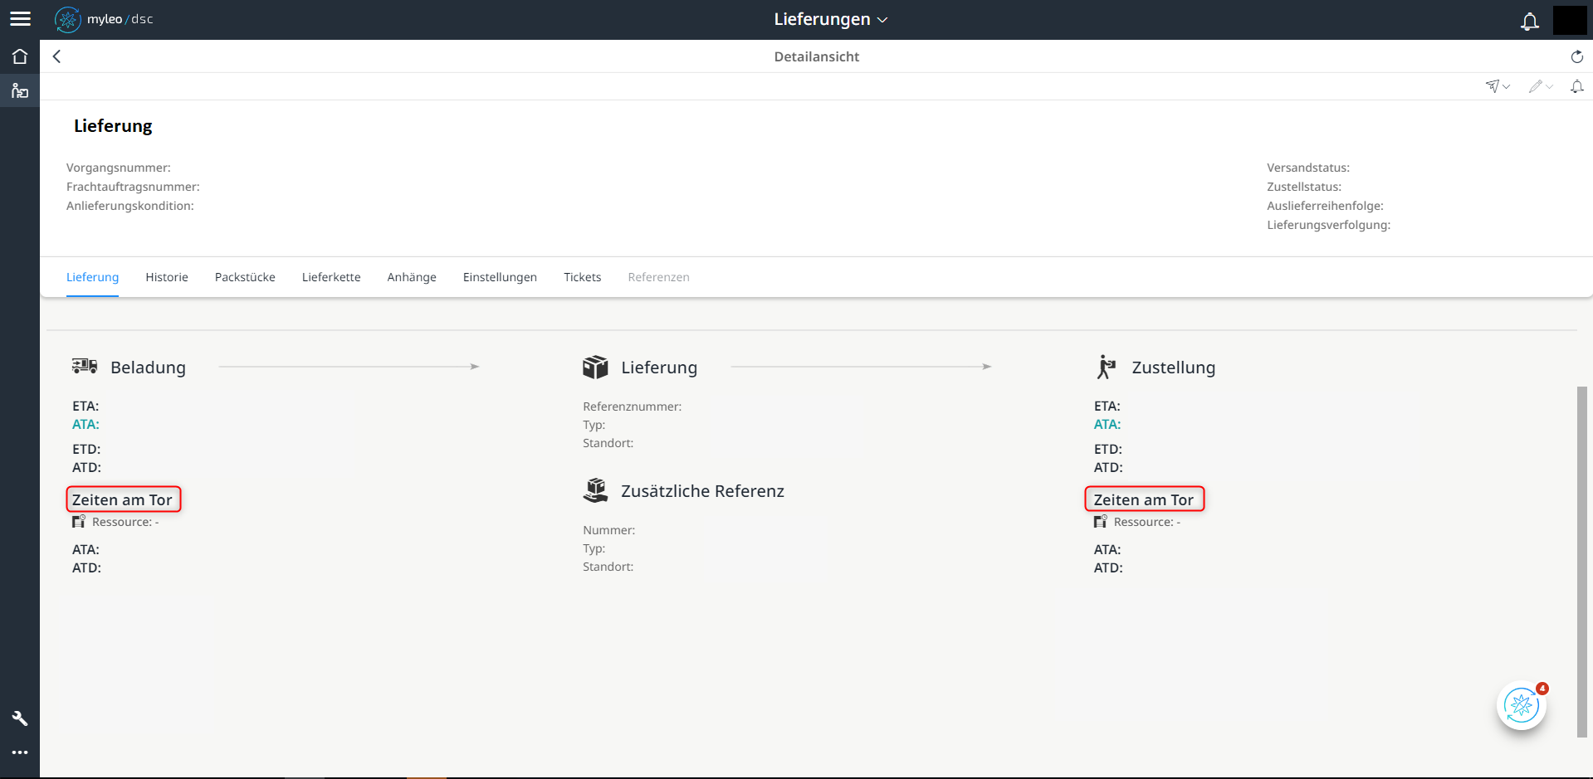Click the Detailansicht page title
Image resolution: width=1593 pixels, height=779 pixels.
coord(817,56)
